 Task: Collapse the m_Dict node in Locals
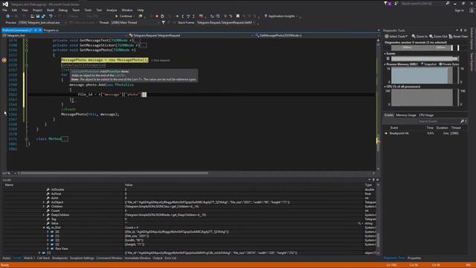pyautogui.click(x=43, y=228)
